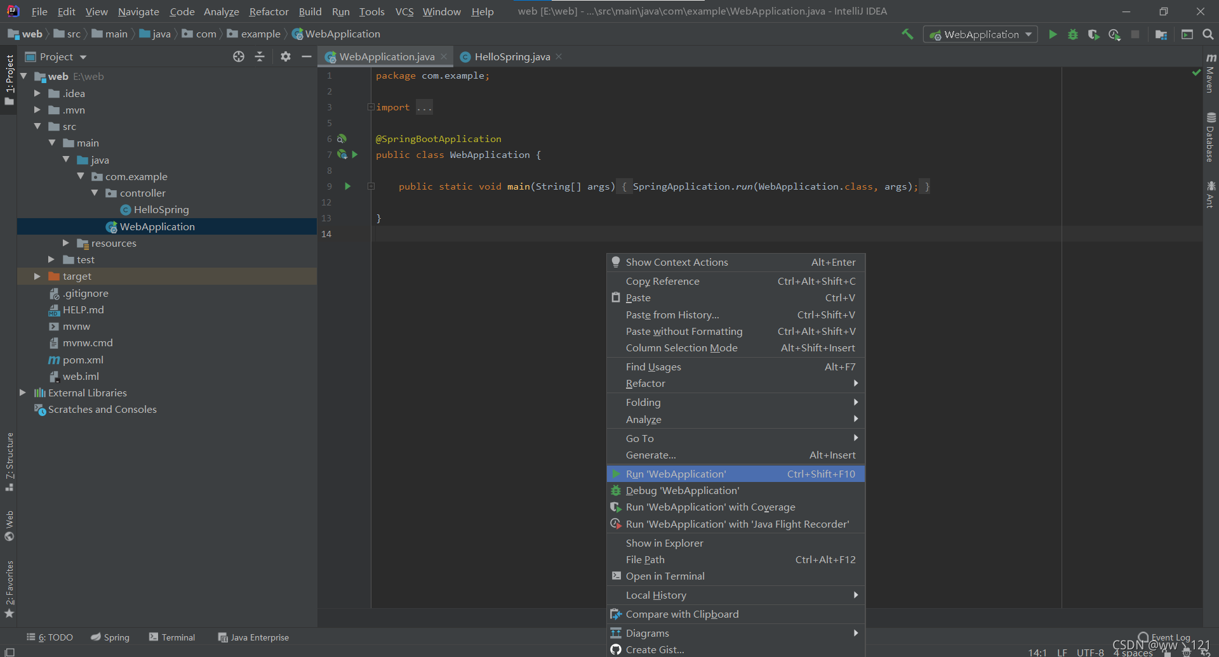The height and width of the screenshot is (657, 1219).
Task: Click the Spring bean gutter icon on line 6
Action: [x=342, y=139]
